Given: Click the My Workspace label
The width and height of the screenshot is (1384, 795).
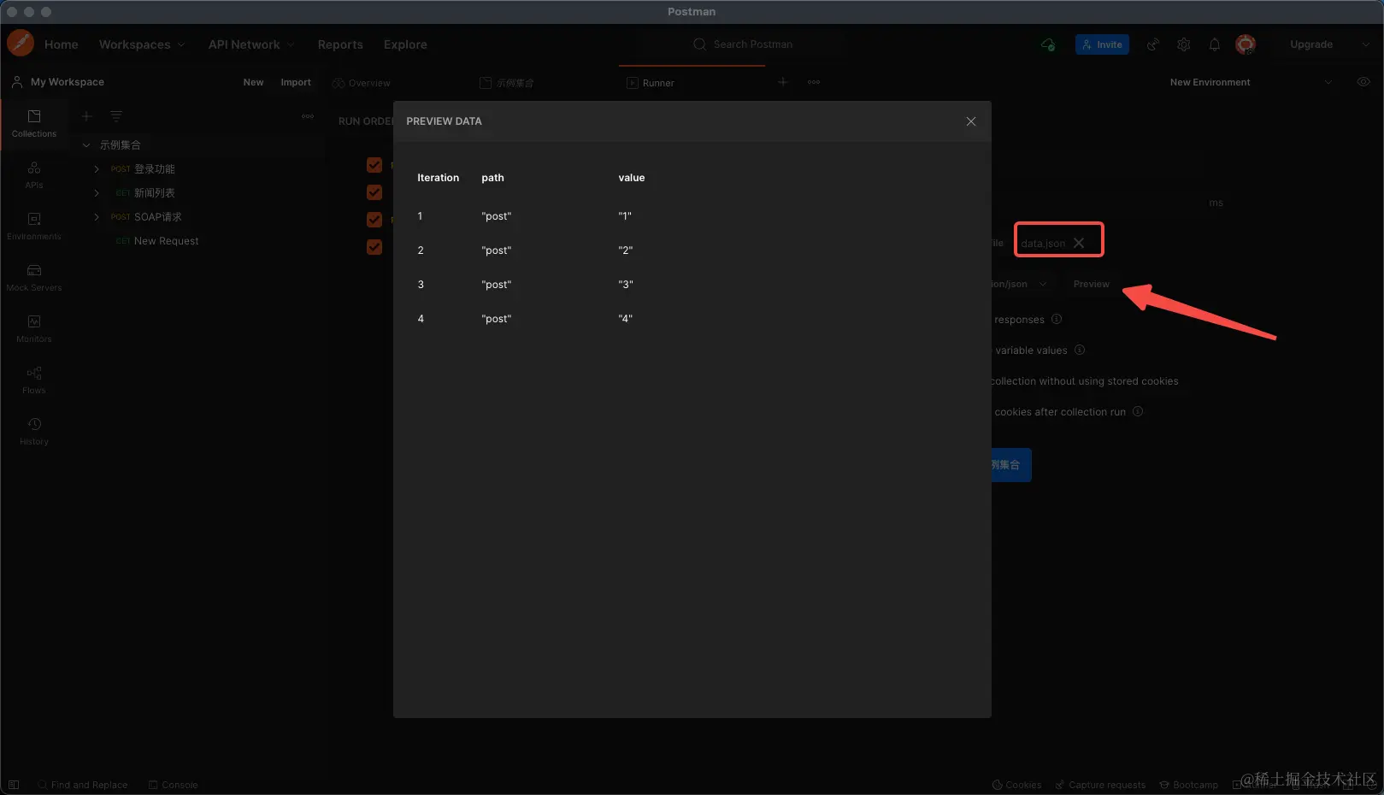Looking at the screenshot, I should click(x=68, y=82).
